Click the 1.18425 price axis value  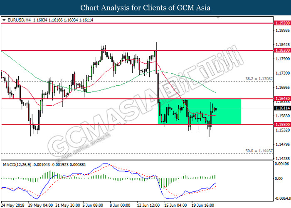[x=283, y=45]
